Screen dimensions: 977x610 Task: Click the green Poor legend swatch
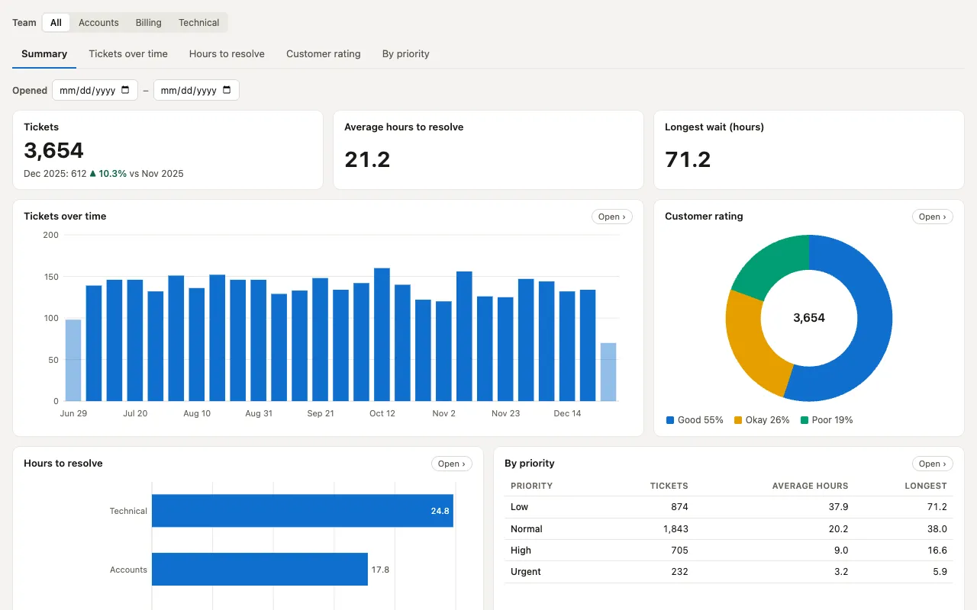[804, 420]
